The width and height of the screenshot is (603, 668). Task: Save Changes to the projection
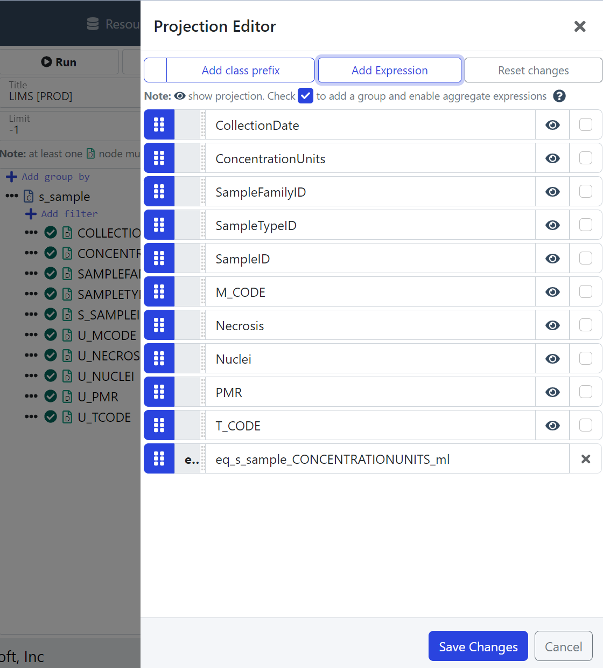(x=478, y=646)
